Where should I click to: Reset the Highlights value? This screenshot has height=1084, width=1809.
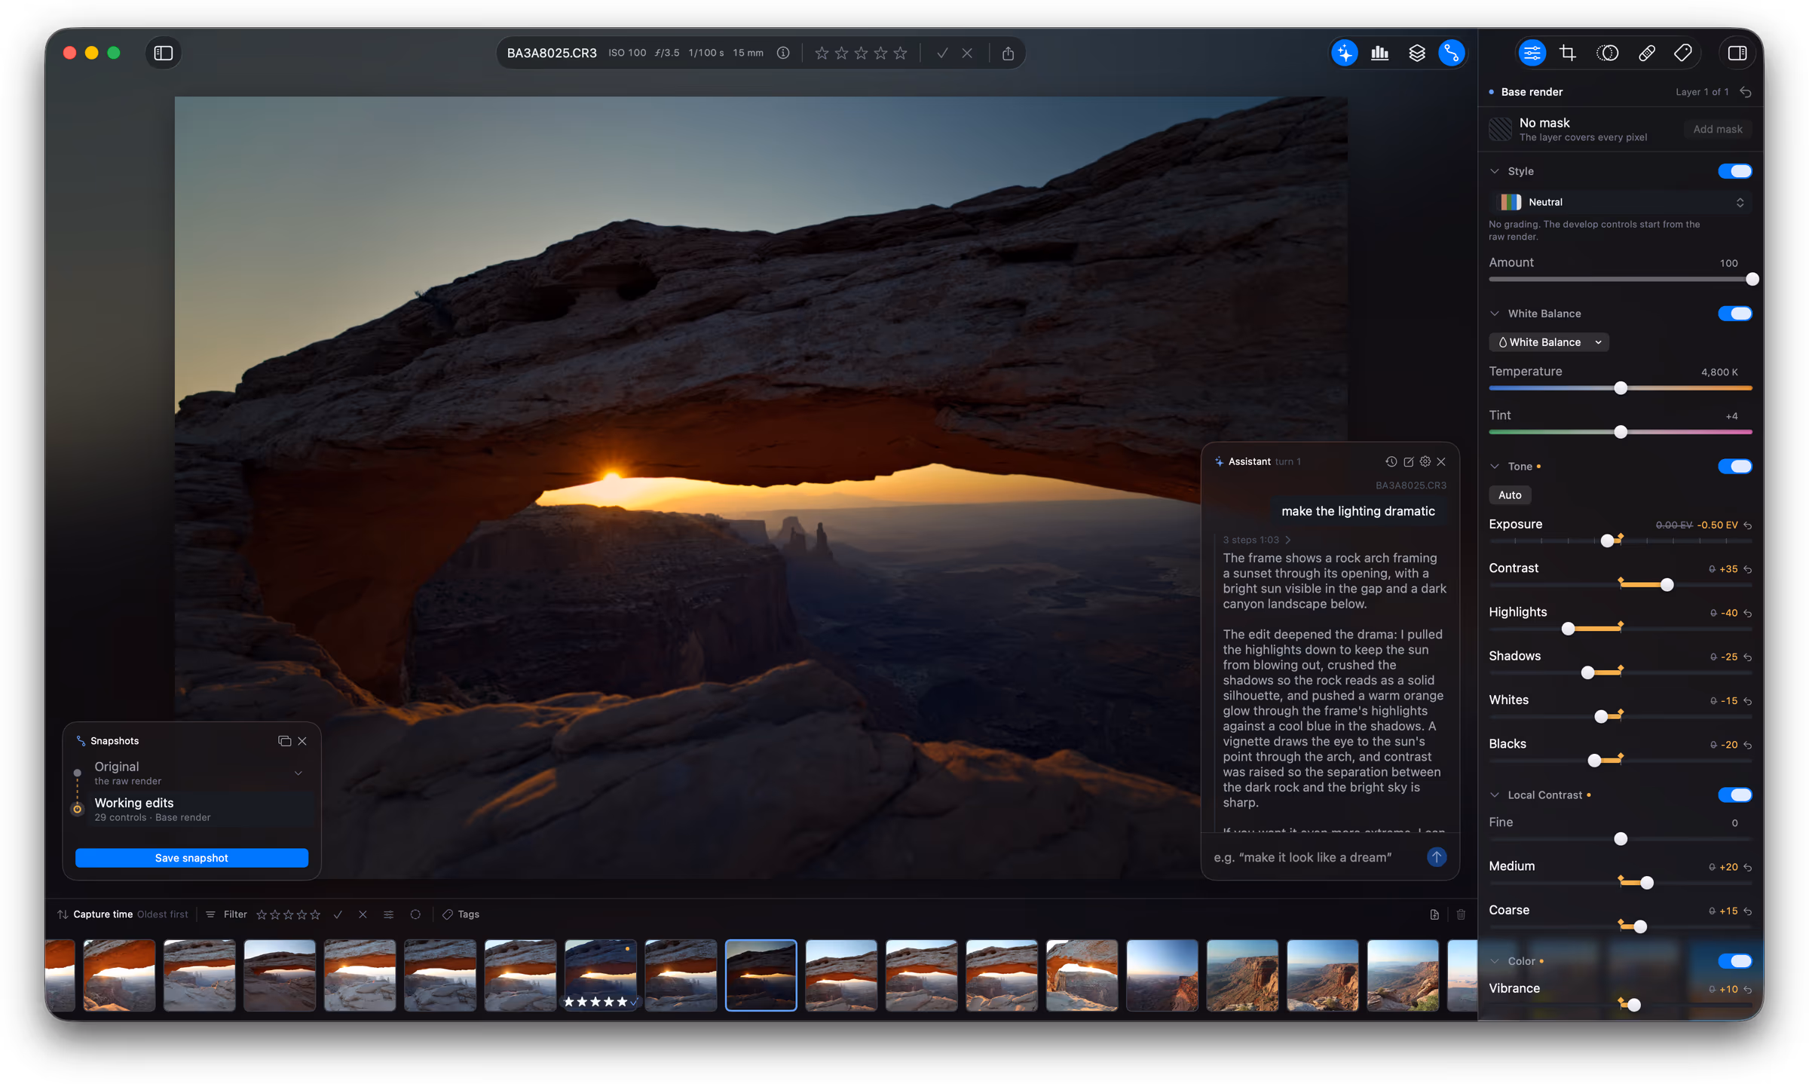pos(1747,614)
